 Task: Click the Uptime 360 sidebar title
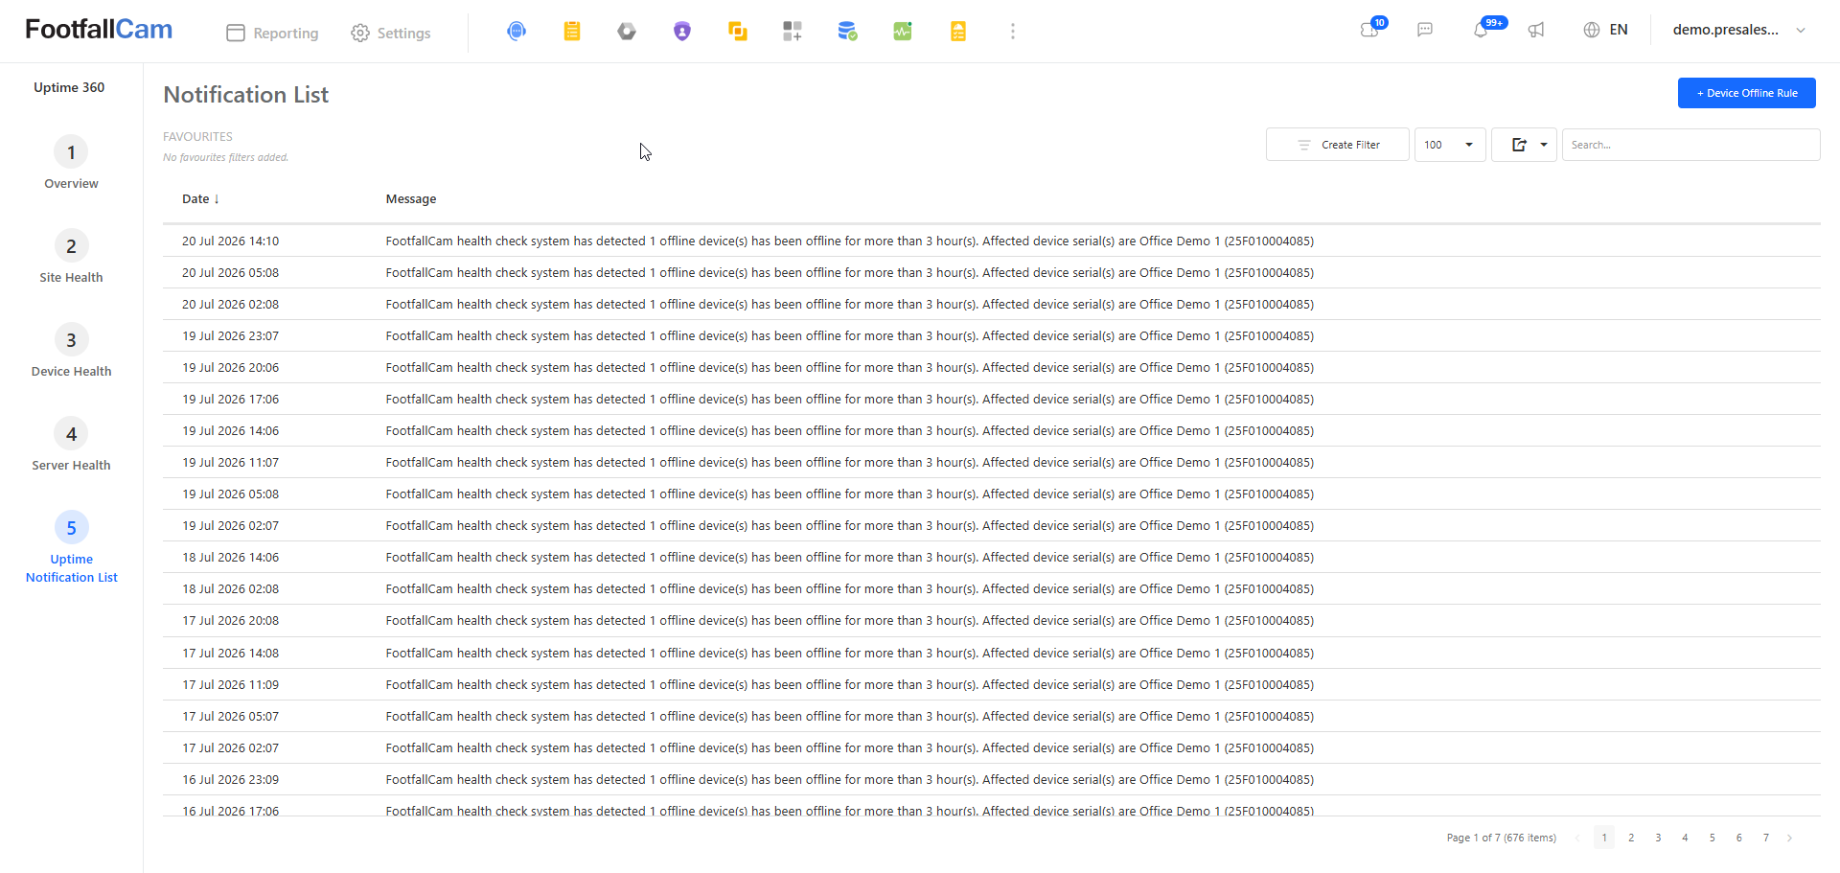[69, 87]
